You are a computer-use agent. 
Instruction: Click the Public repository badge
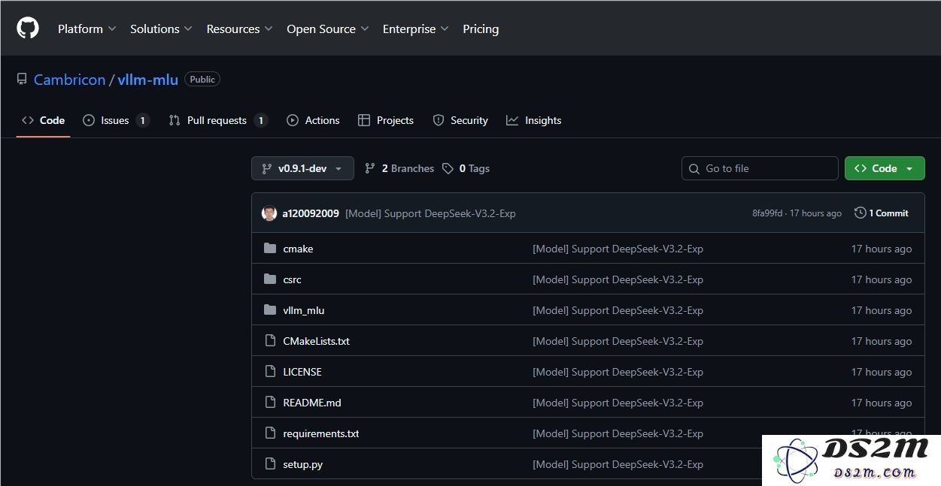202,79
